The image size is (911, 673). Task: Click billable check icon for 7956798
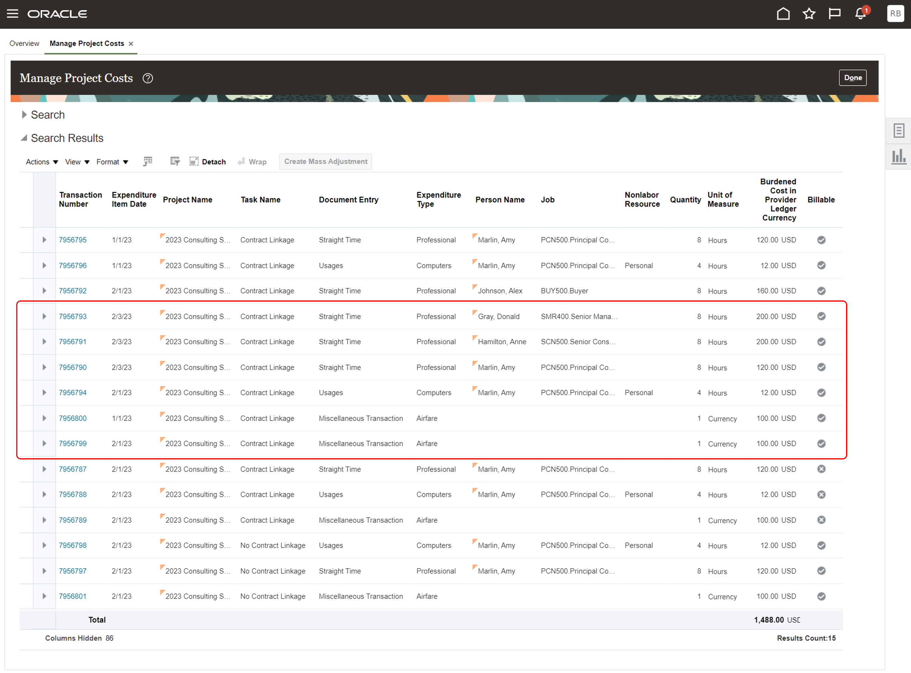point(821,545)
